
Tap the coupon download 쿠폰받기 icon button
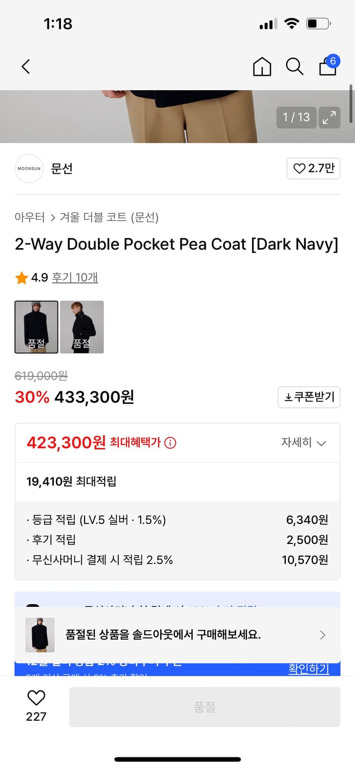[309, 397]
